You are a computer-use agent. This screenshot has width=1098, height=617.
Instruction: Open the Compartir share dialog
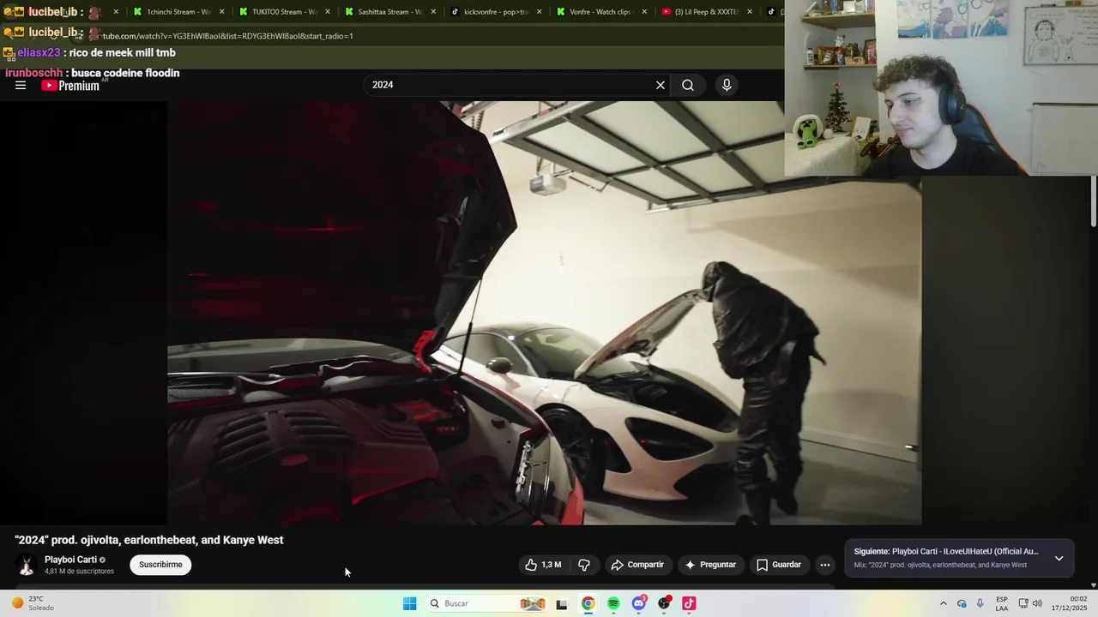tap(637, 565)
